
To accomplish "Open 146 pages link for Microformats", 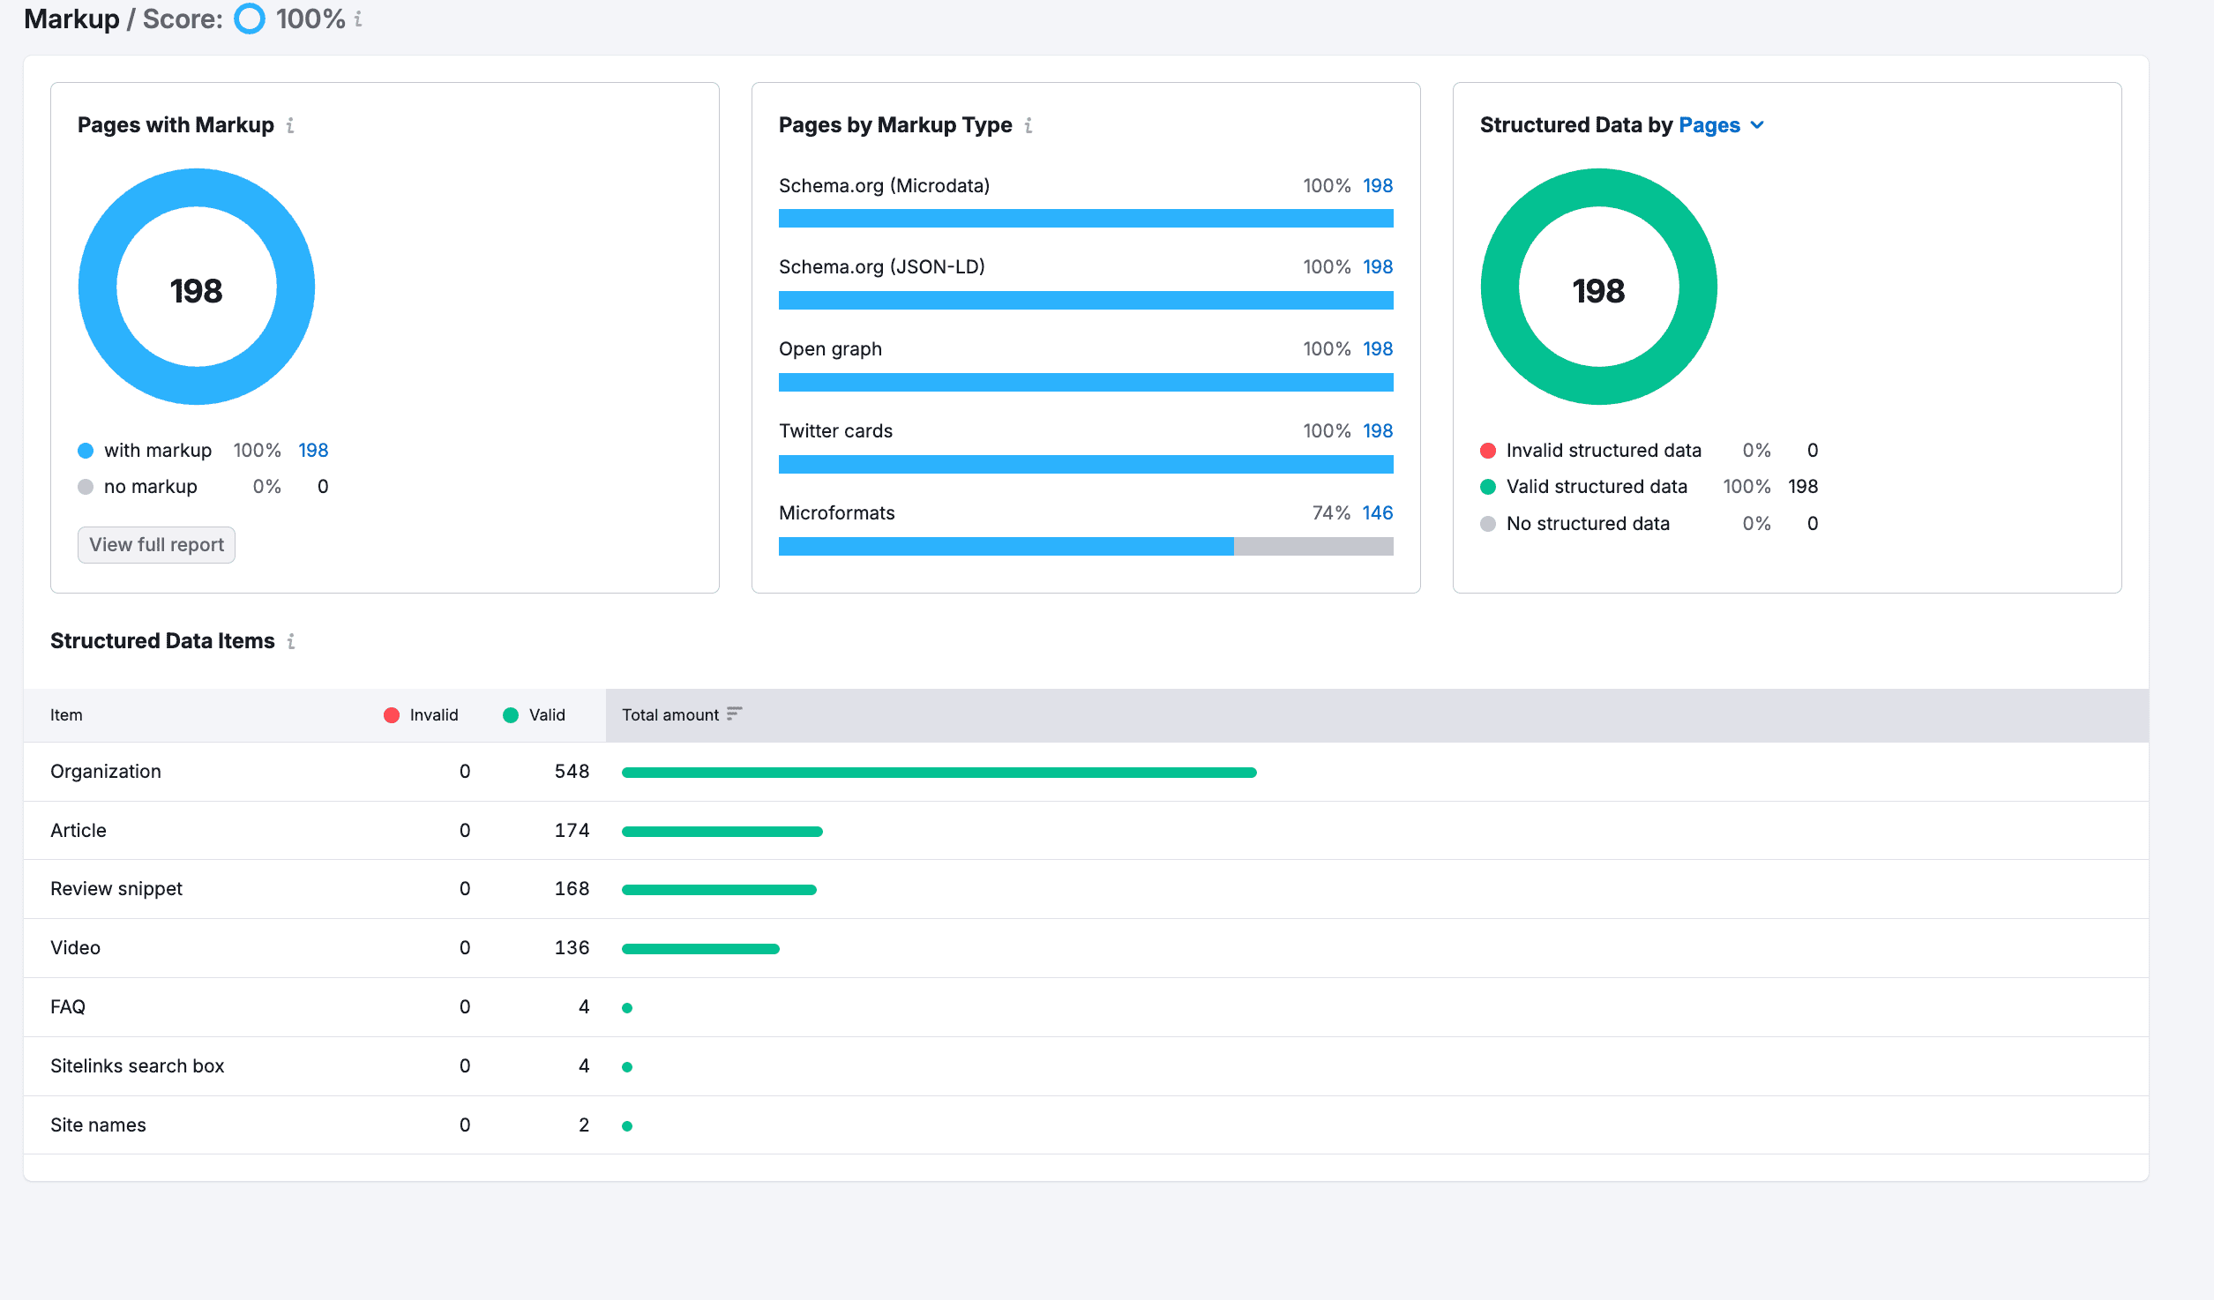I will click(x=1377, y=513).
